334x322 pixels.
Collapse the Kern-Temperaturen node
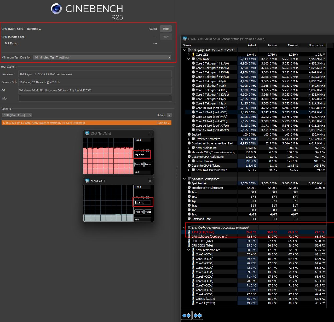tap(189, 250)
